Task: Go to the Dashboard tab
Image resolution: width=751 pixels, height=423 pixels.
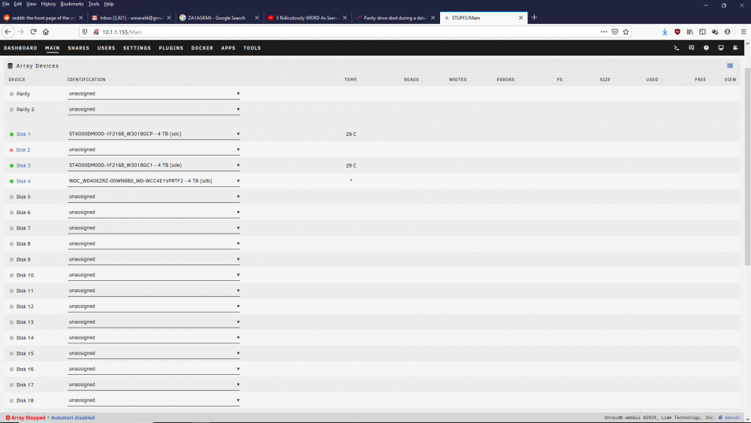Action: tap(20, 48)
